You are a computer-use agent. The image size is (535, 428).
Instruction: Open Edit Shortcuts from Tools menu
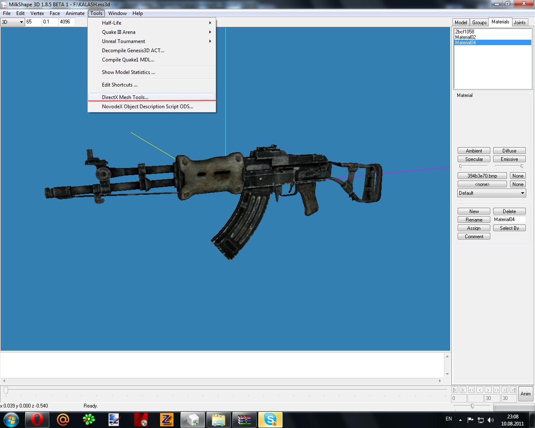coord(152,85)
